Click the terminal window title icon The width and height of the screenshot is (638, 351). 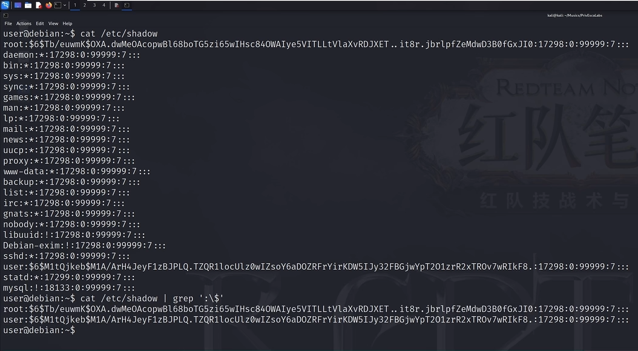tap(5, 16)
